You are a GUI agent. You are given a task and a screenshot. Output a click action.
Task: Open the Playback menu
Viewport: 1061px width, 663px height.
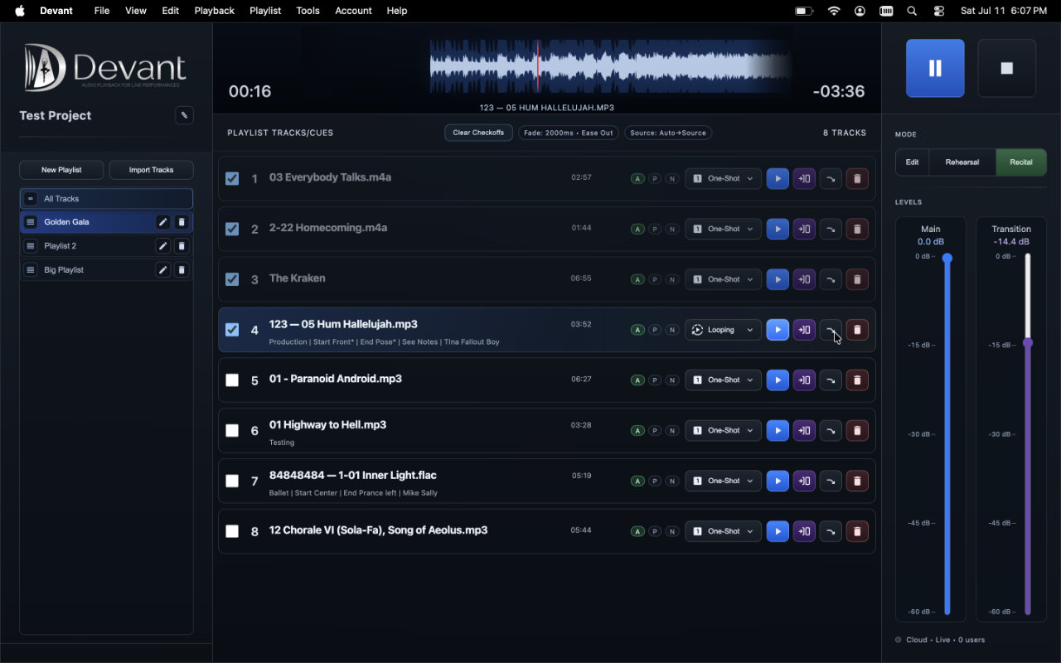click(214, 11)
